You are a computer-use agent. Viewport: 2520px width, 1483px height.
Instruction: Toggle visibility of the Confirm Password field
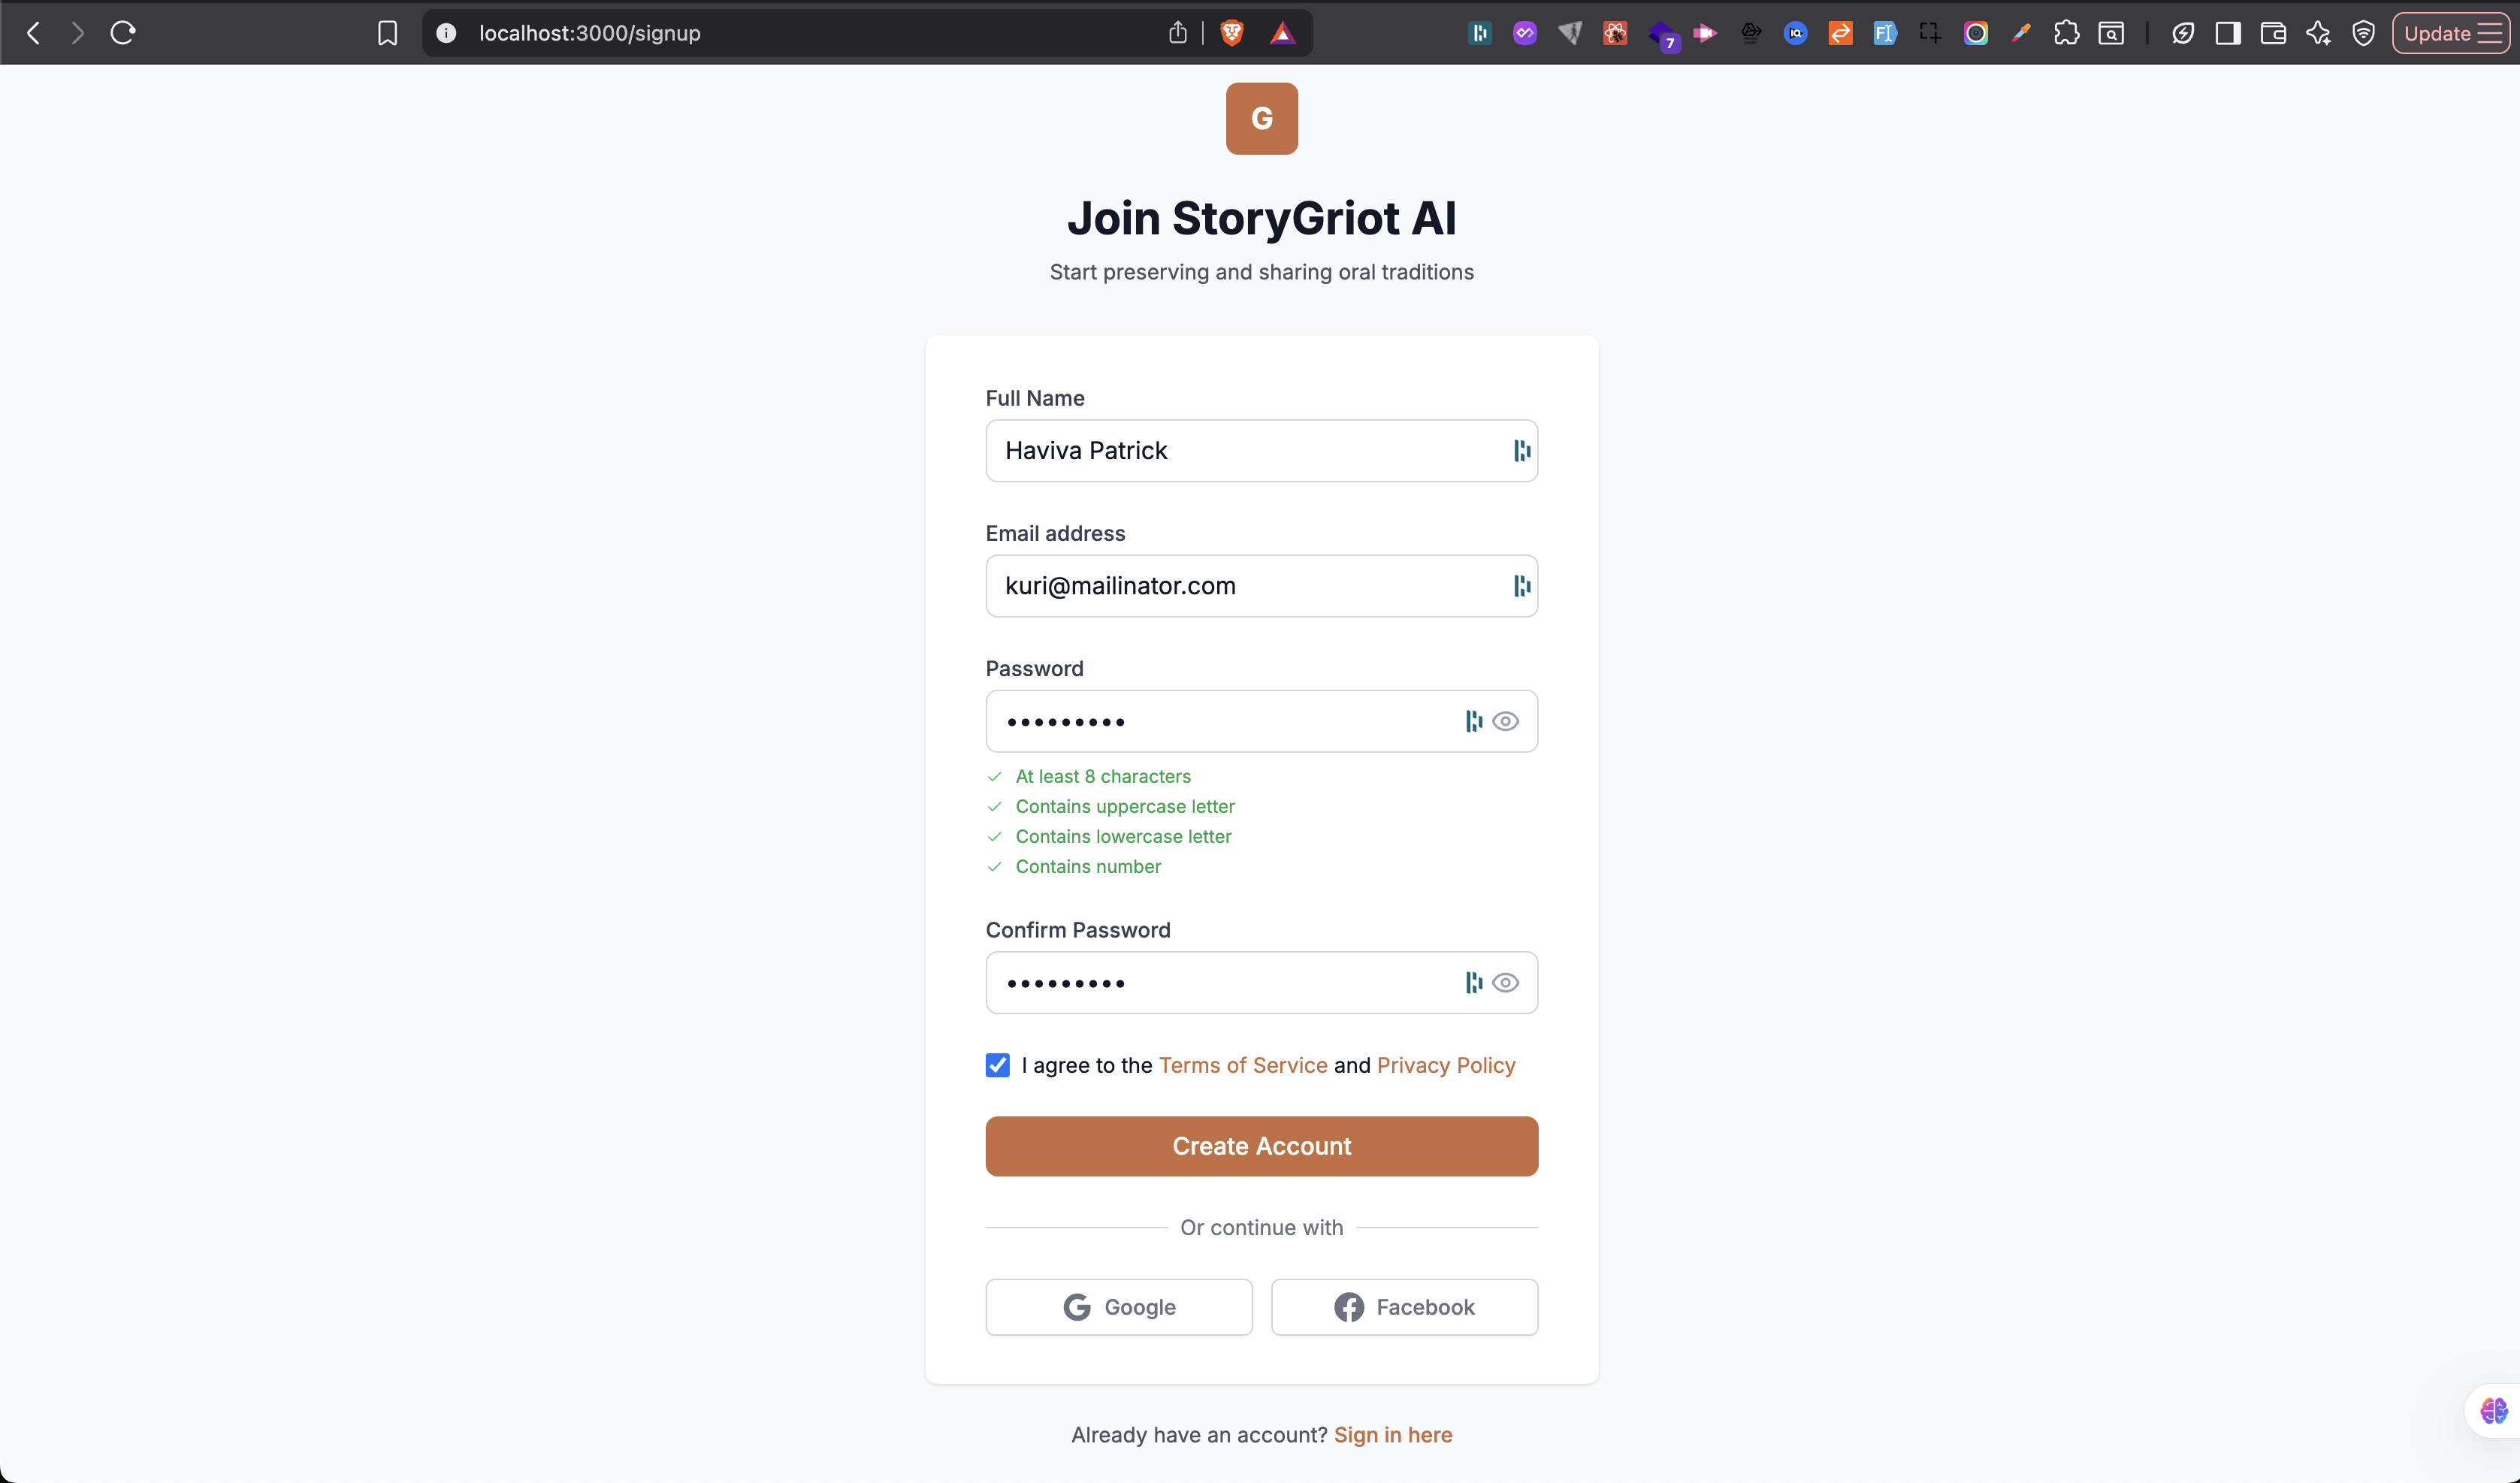1505,983
